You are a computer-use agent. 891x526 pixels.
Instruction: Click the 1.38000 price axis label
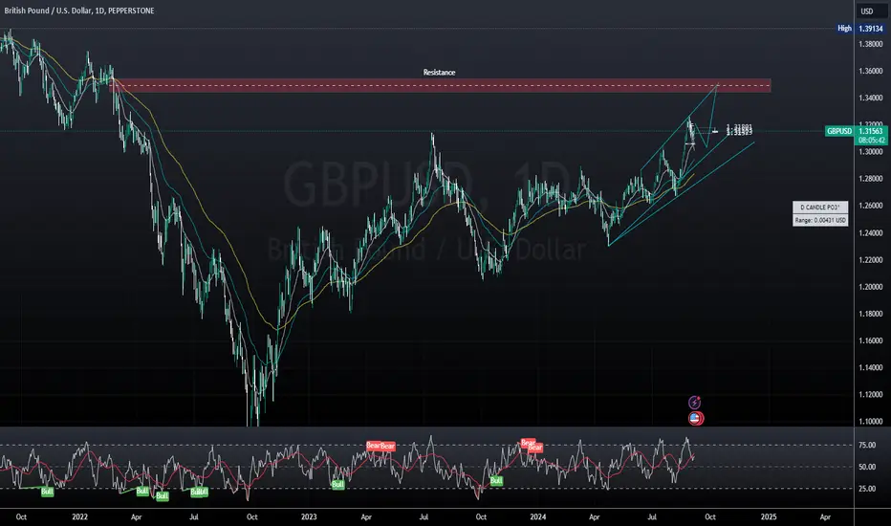[871, 44]
